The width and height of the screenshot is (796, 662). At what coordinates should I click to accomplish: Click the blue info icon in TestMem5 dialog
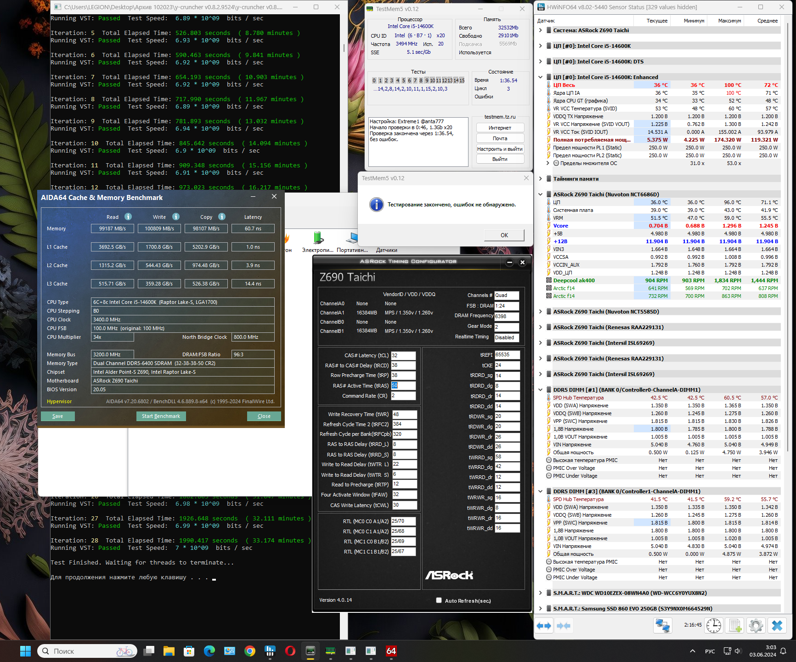[377, 205]
